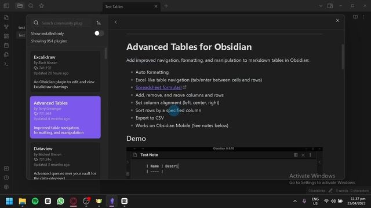Insert template ribbon icon

coord(6,54)
